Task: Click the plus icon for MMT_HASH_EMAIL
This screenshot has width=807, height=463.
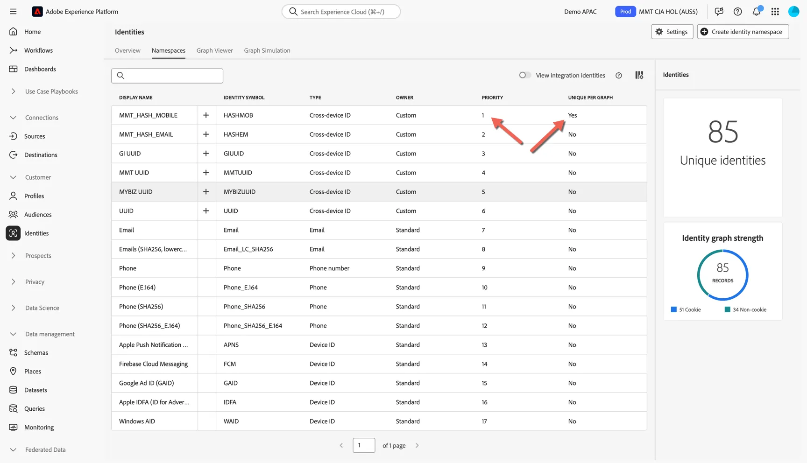Action: tap(206, 134)
